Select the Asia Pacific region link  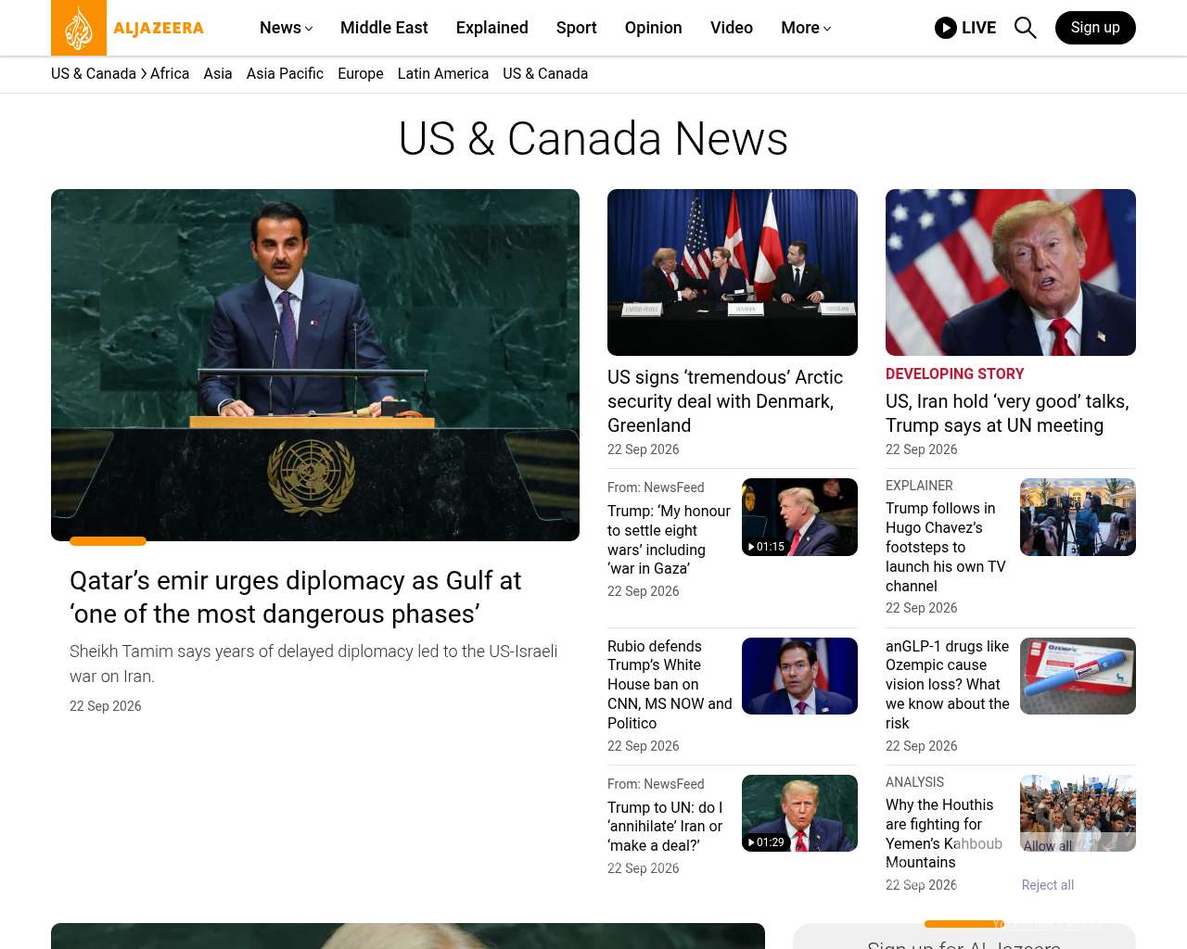click(x=285, y=73)
